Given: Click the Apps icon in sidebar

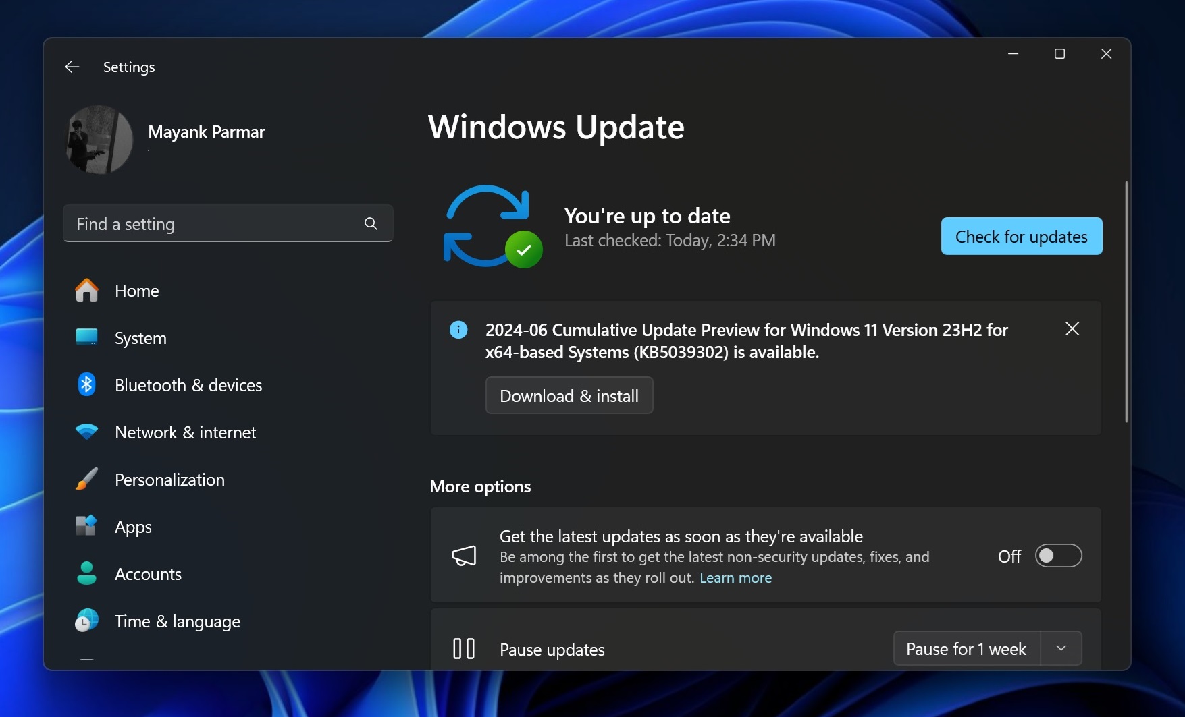Looking at the screenshot, I should pos(86,525).
